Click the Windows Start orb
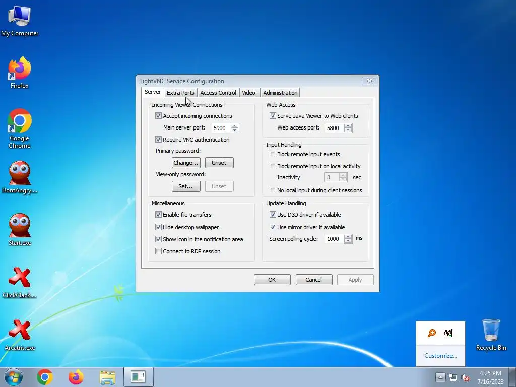Viewport: 516px width, 387px height. (14, 377)
